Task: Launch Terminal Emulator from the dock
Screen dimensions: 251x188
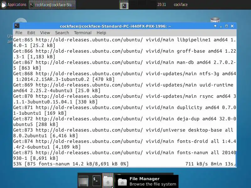Action: 96,181
